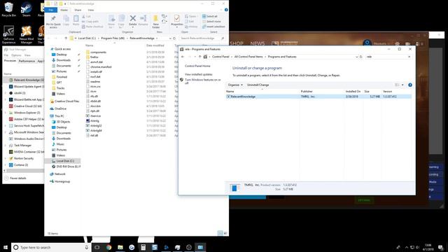The height and width of the screenshot is (252, 448).
Task: Click Pin to Quick access in Explorer ribbon
Action: [x=53, y=22]
